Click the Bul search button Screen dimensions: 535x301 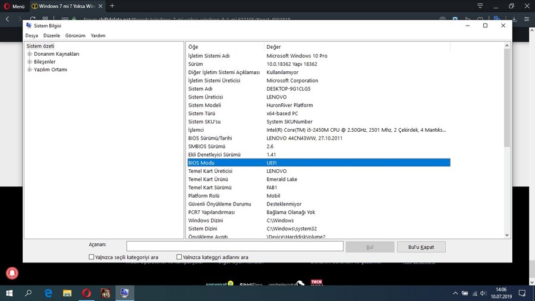tap(370, 247)
